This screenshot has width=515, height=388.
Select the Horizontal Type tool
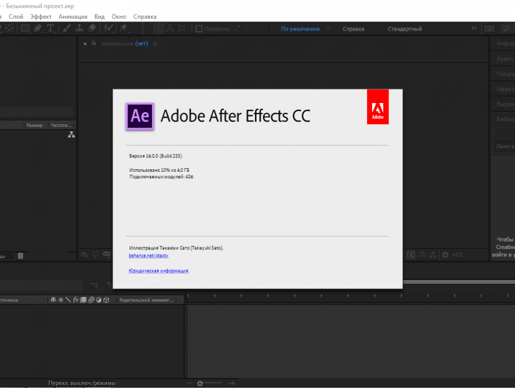50,28
